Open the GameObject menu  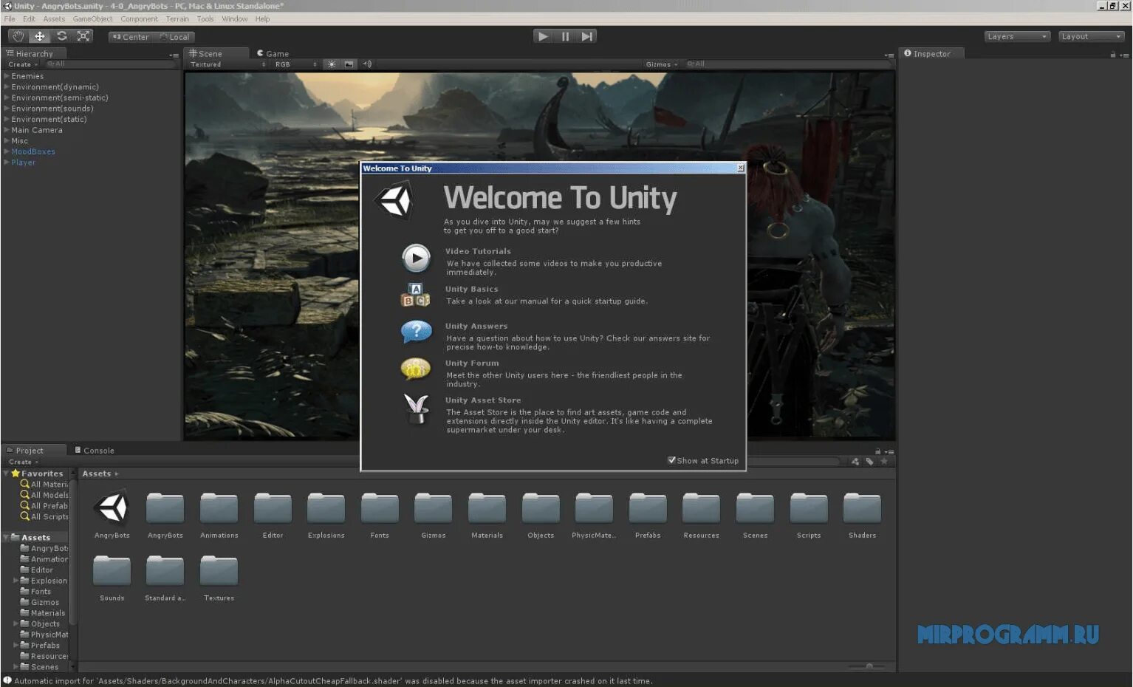click(x=93, y=19)
